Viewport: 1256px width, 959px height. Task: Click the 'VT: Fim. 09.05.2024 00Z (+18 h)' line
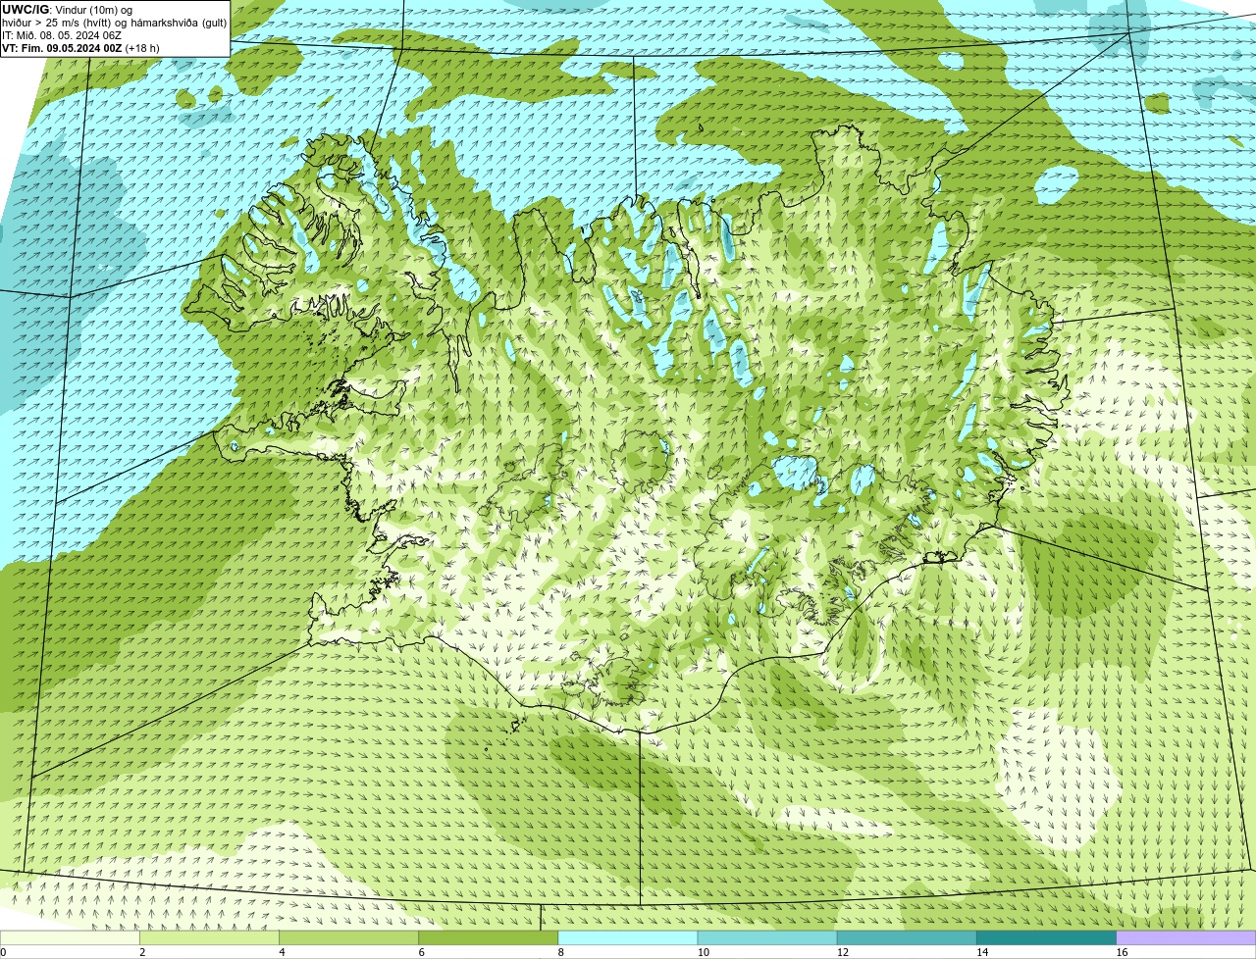tap(80, 47)
